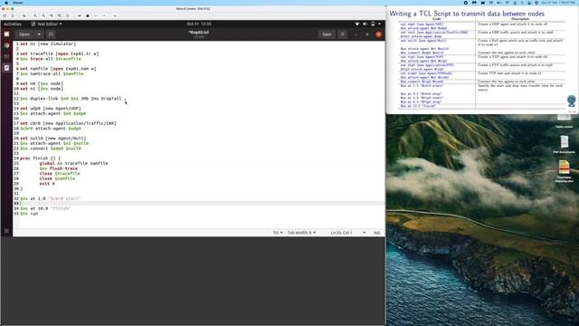Change the Tcl language mode dropdown
The height and width of the screenshot is (326, 579).
[x=278, y=233]
